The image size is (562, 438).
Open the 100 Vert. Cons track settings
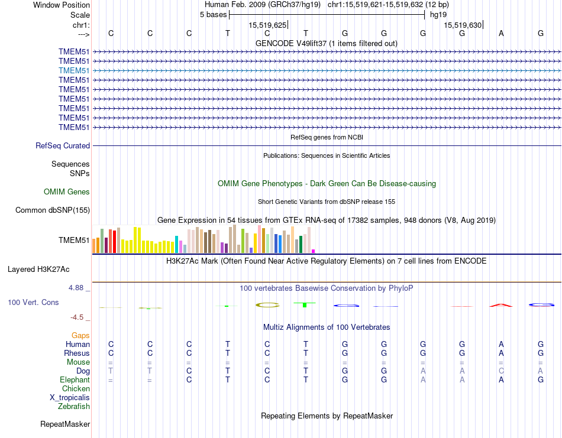pos(33,302)
